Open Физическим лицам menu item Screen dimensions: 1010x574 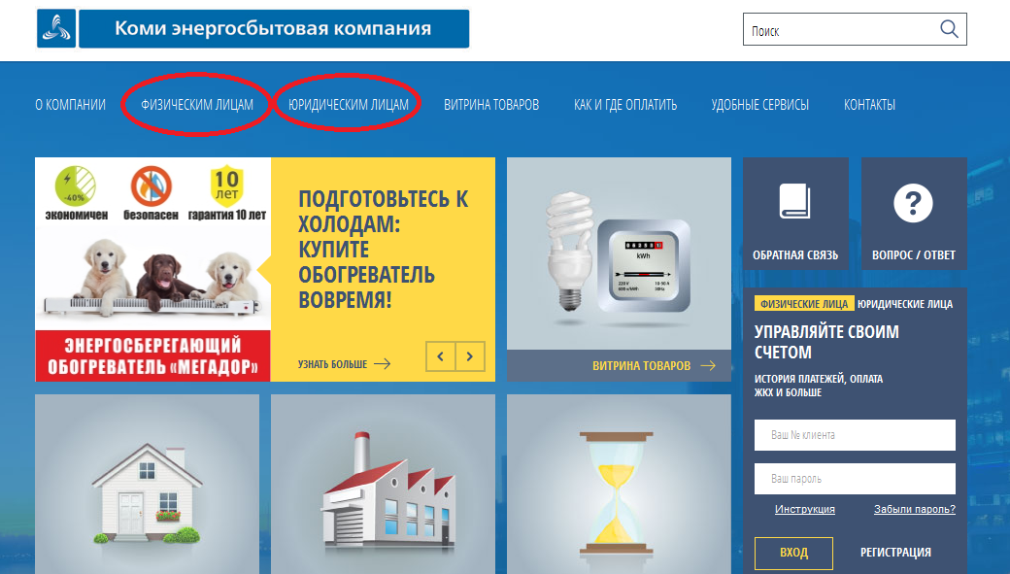tap(197, 105)
